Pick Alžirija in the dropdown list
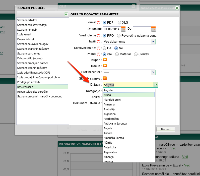The width and height of the screenshot is (200, 176). tap(129, 143)
